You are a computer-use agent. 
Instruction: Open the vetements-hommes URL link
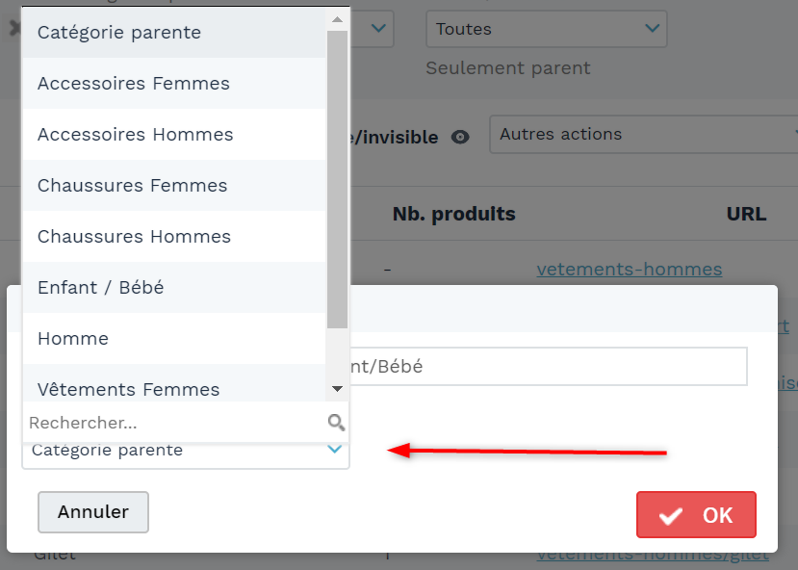(629, 270)
